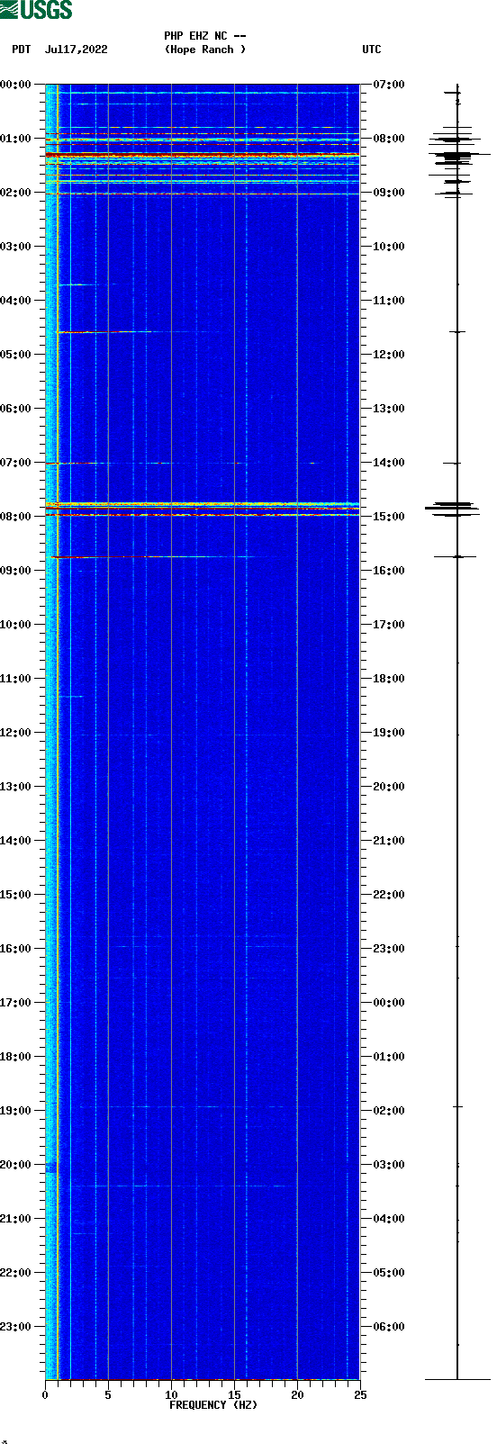Image resolution: width=497 pixels, height=1452 pixels.
Task: Click the red event streak near 04:35 PDT
Action: pyautogui.click(x=104, y=332)
